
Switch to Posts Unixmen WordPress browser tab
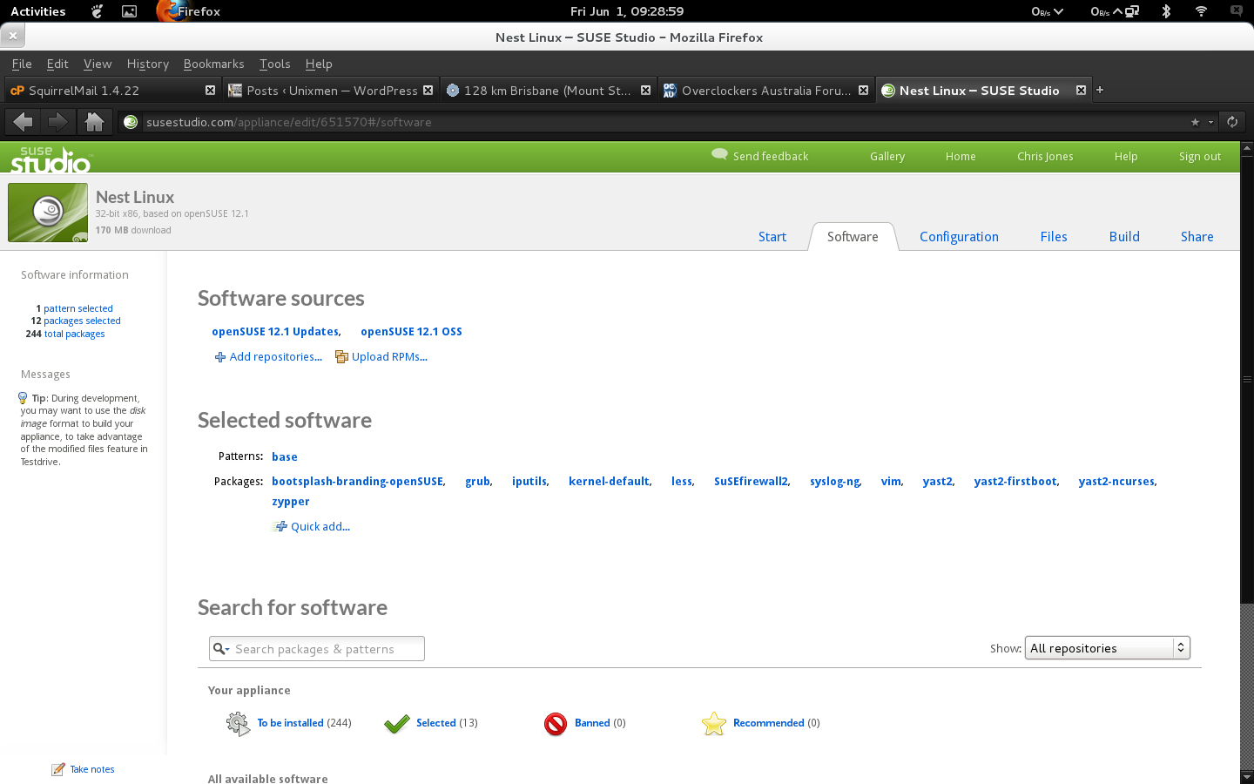pos(332,91)
